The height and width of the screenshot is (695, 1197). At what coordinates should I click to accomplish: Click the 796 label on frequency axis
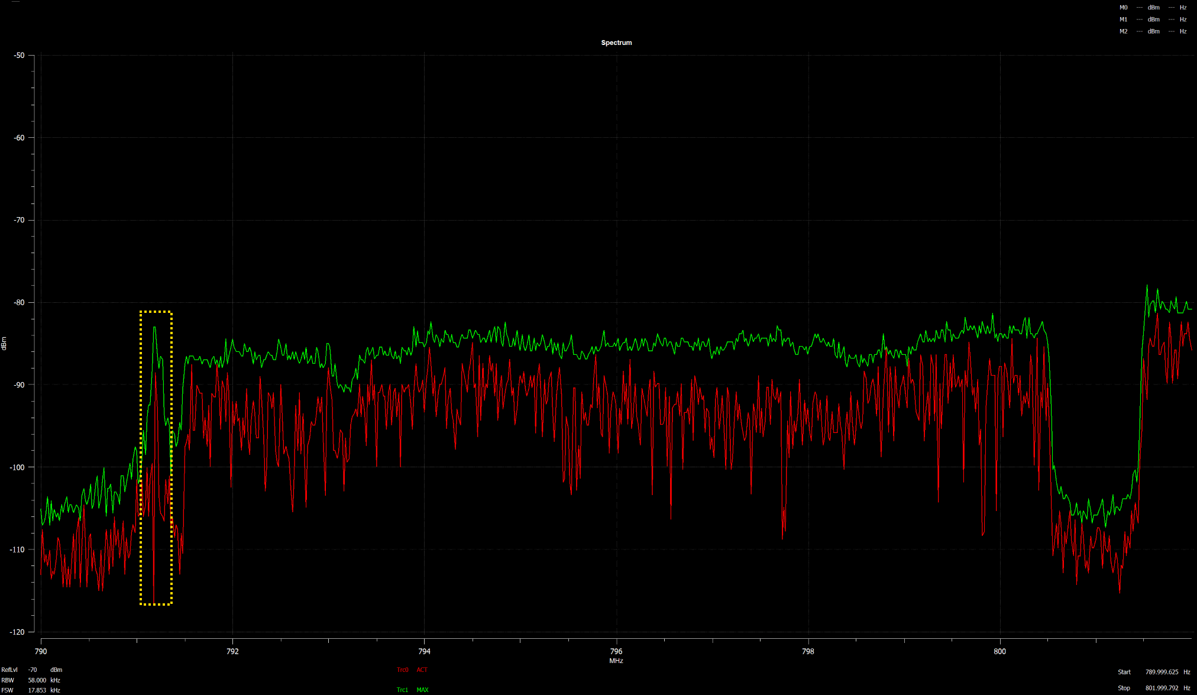[616, 651]
